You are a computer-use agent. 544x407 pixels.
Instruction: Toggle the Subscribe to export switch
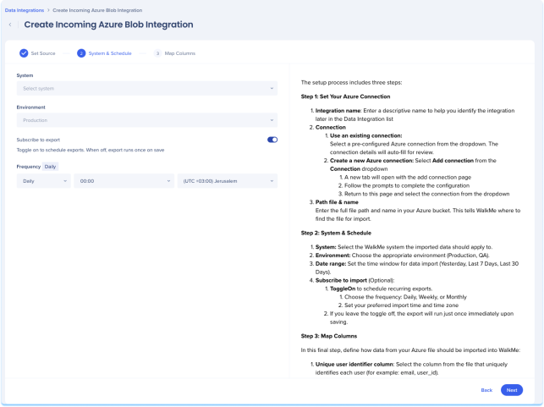pyautogui.click(x=272, y=140)
